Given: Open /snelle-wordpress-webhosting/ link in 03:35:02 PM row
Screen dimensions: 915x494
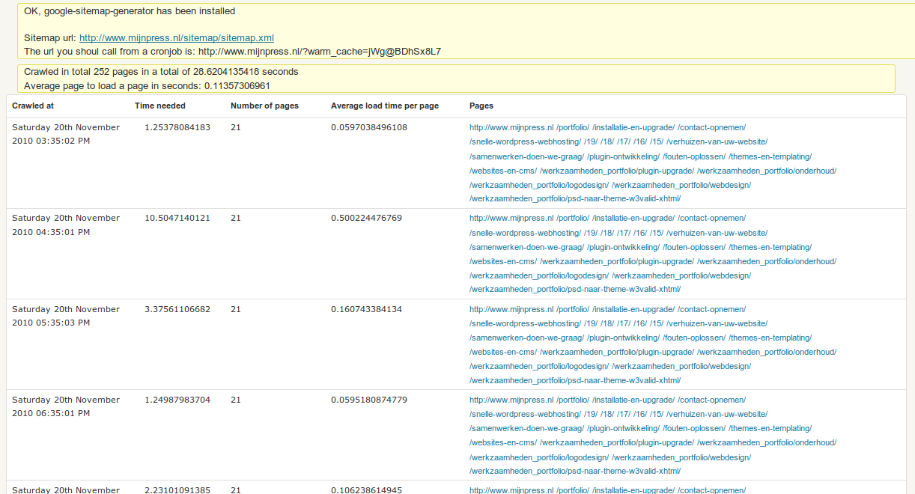Looking at the screenshot, I should [x=525, y=141].
